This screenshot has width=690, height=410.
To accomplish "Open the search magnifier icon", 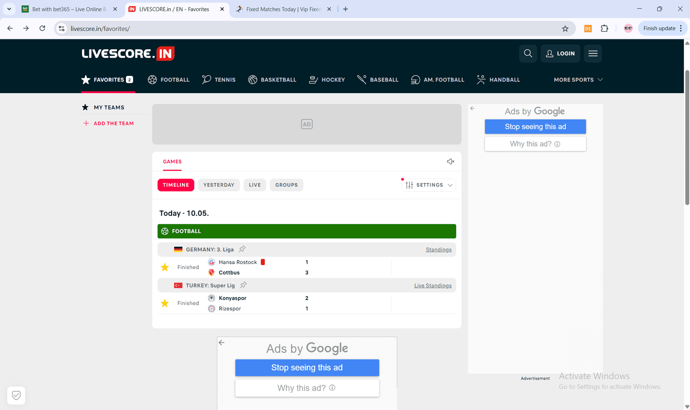I will [x=528, y=53].
